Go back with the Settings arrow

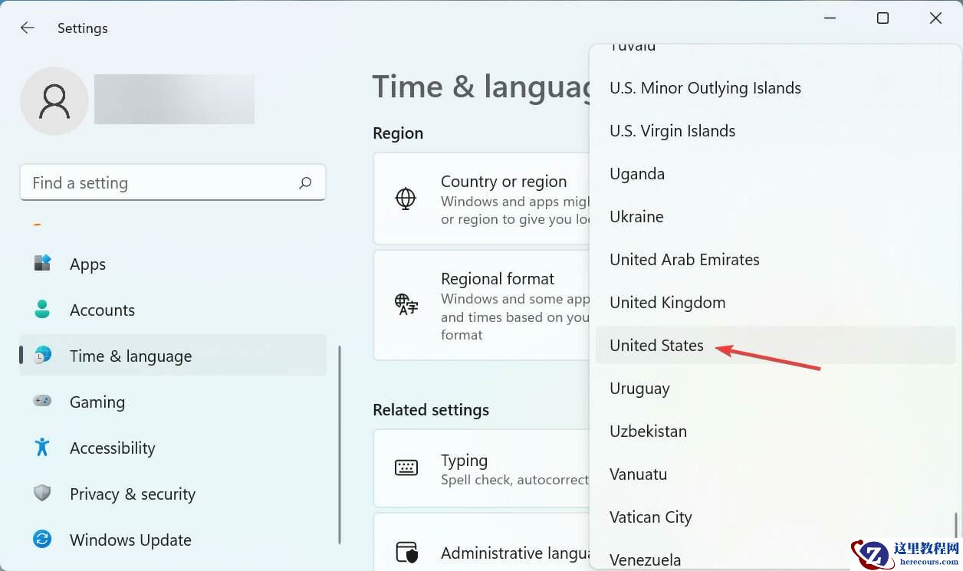point(28,28)
